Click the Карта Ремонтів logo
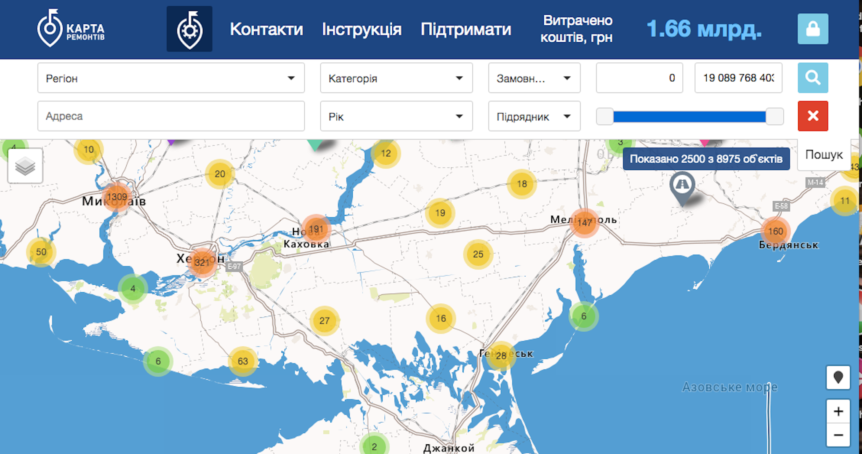This screenshot has height=454, width=862. coord(71,29)
